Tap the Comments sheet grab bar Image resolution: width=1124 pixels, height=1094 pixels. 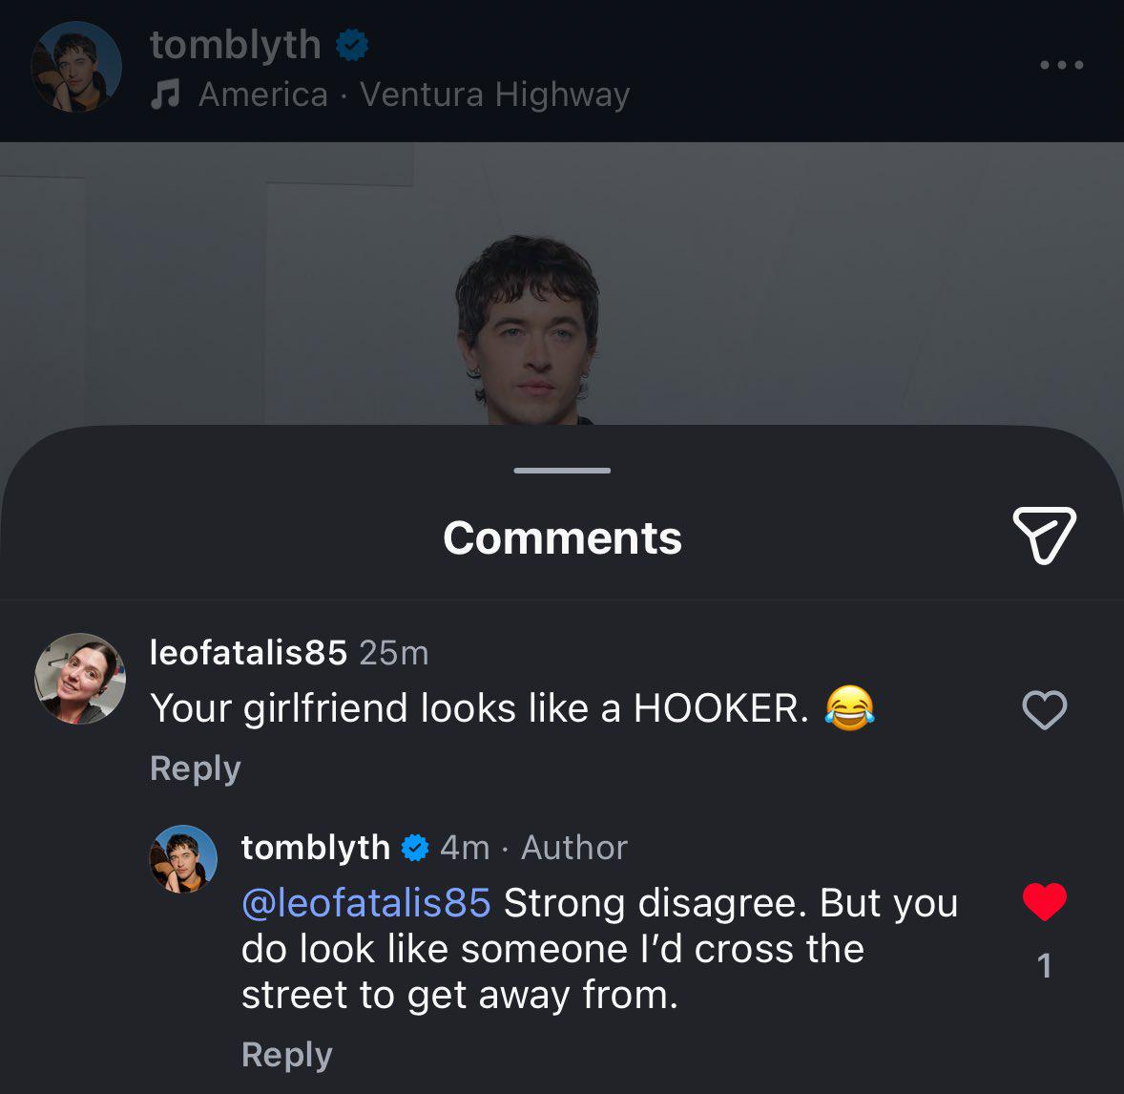561,470
